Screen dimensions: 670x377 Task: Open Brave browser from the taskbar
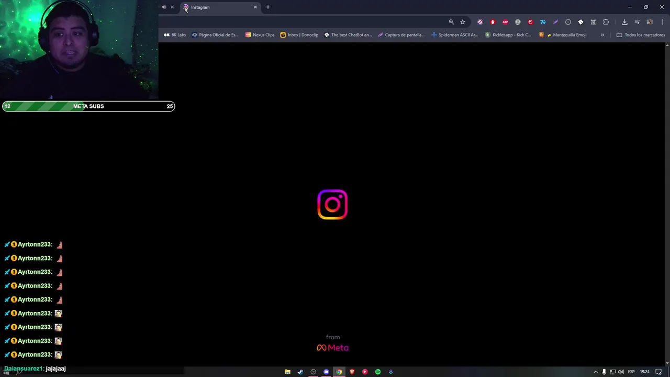(352, 372)
